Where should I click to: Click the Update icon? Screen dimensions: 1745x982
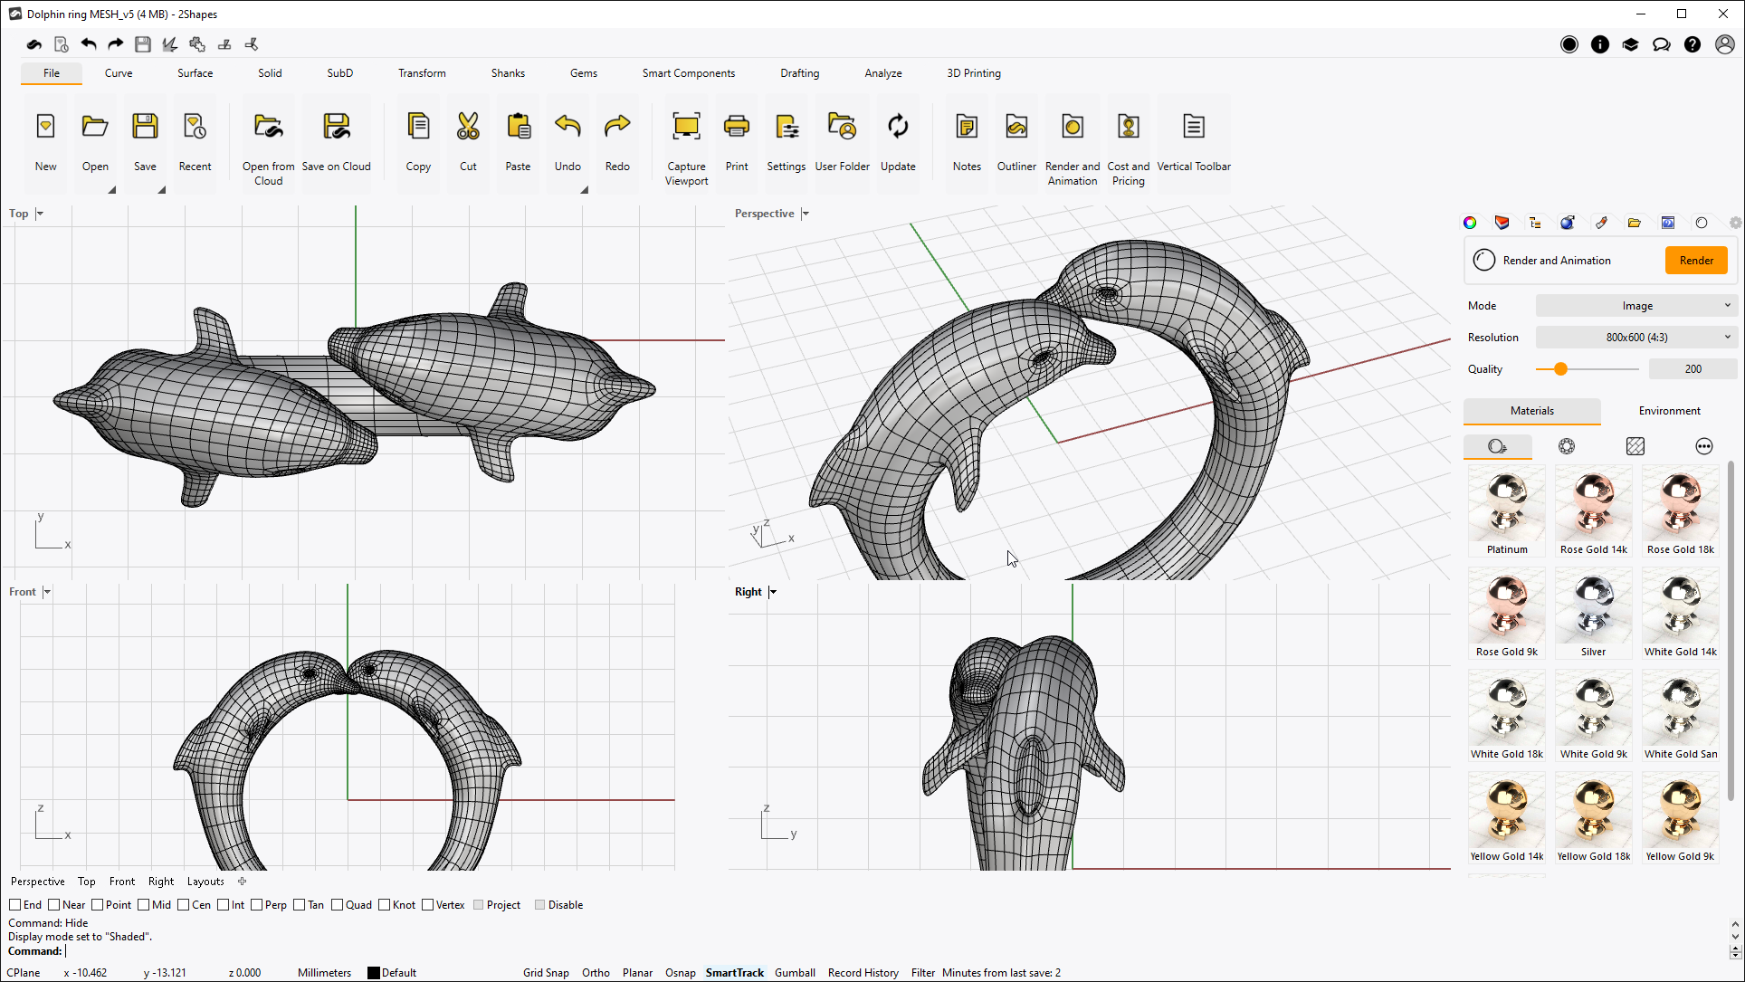pos(898,127)
